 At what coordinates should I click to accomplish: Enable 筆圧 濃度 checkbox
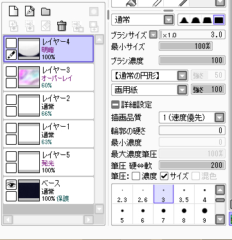pyautogui.click(x=136, y=176)
